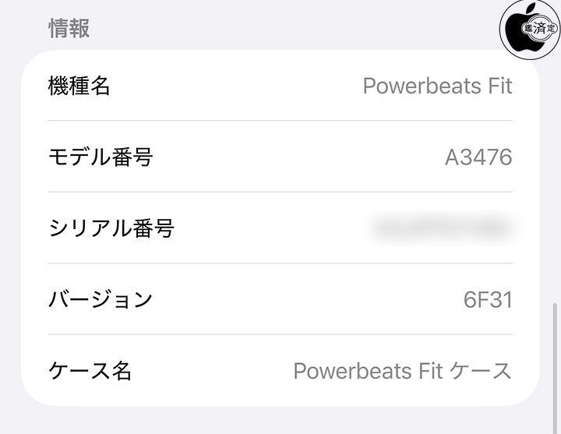Click the A3476 model number value
The image size is (561, 434).
478,157
